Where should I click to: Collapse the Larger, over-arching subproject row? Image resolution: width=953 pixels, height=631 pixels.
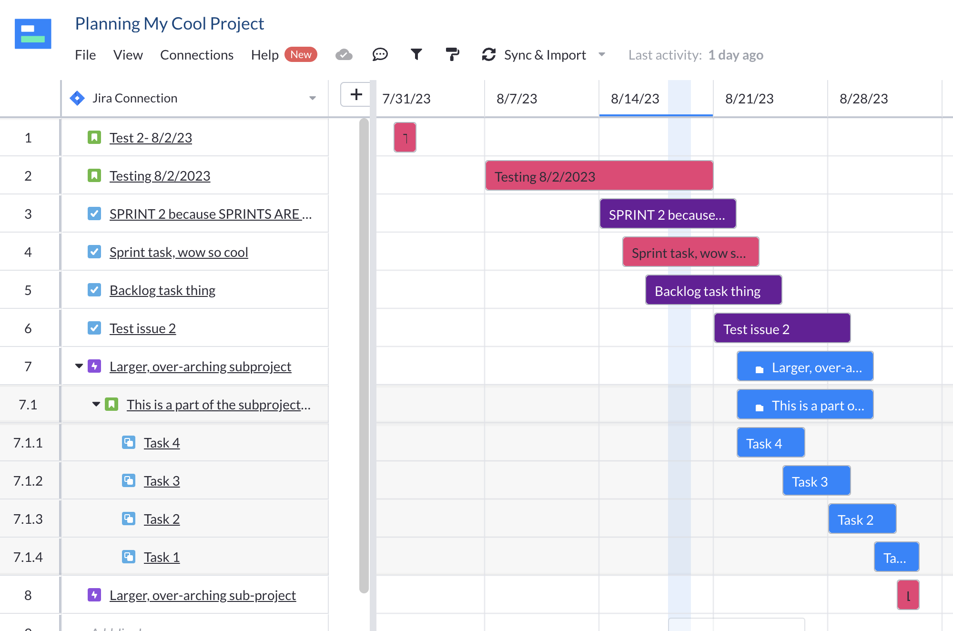[x=78, y=366]
